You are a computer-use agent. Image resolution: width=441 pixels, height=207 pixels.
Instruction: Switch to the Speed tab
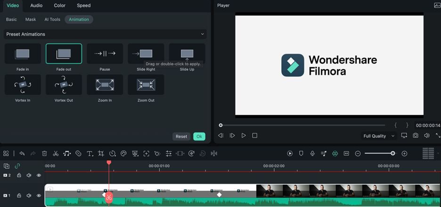(83, 5)
